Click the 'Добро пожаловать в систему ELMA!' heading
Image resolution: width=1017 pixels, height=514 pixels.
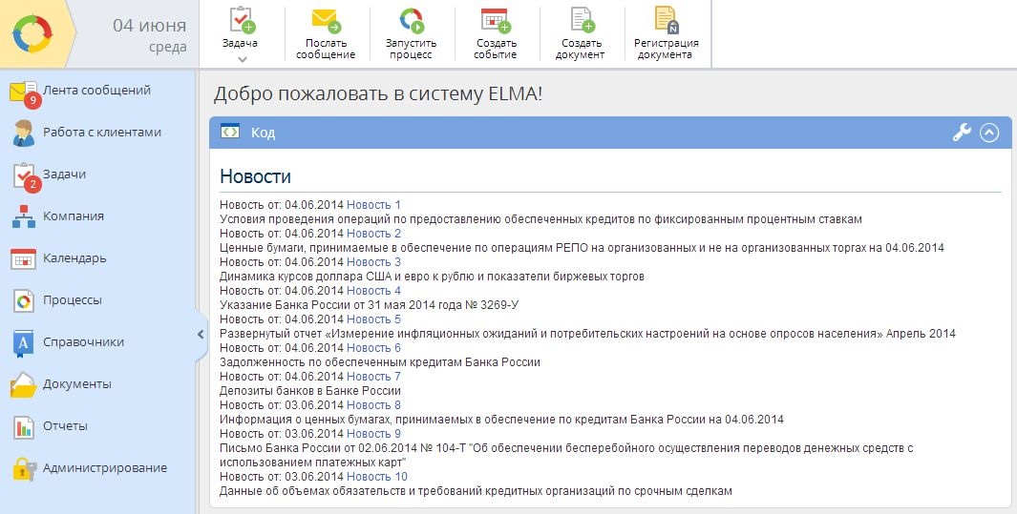tap(378, 93)
